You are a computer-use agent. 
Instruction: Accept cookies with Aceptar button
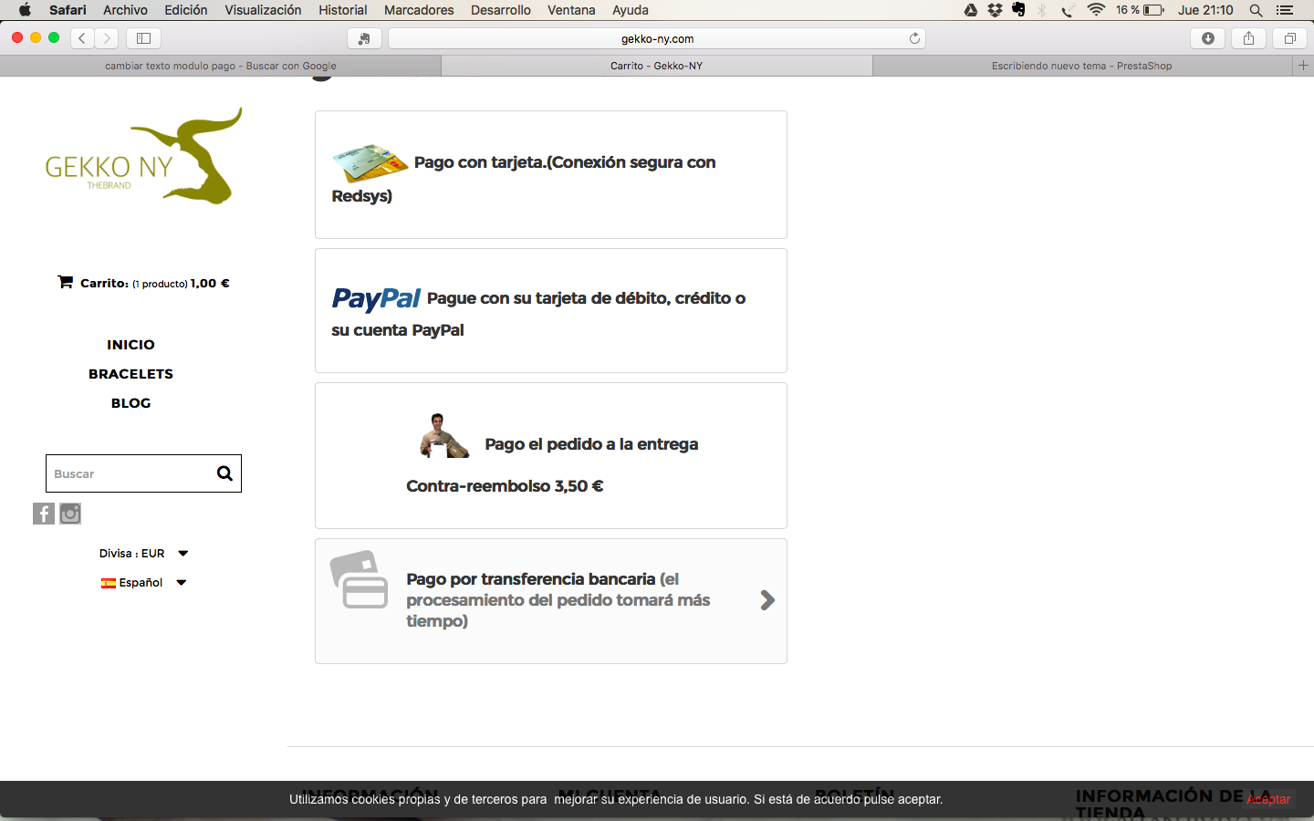tap(1268, 799)
